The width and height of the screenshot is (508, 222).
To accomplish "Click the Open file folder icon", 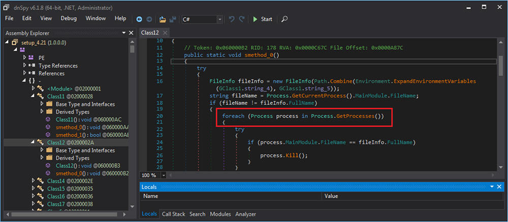I will pyautogui.click(x=163, y=19).
